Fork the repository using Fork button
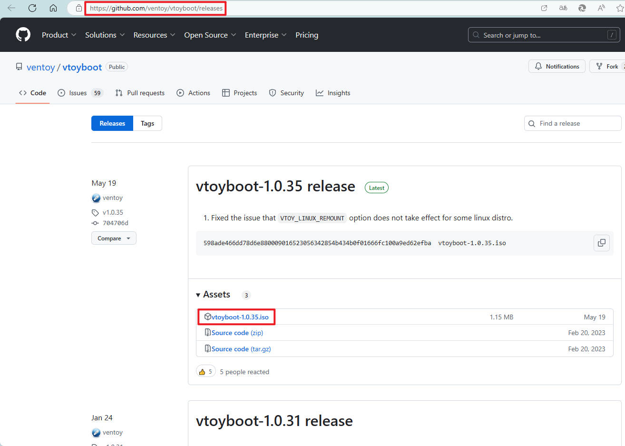 [x=607, y=67]
